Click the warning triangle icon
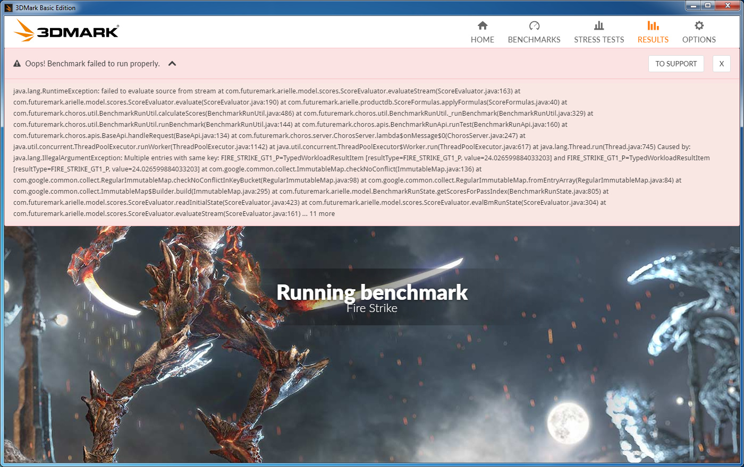Screen dimensions: 744x467 coord(17,64)
